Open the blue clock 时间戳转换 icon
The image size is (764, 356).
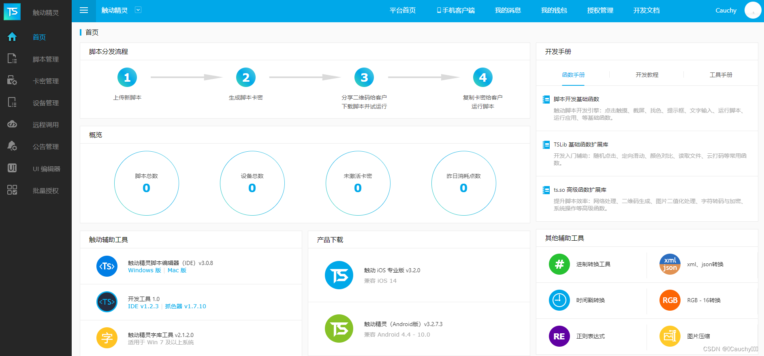(x=559, y=300)
